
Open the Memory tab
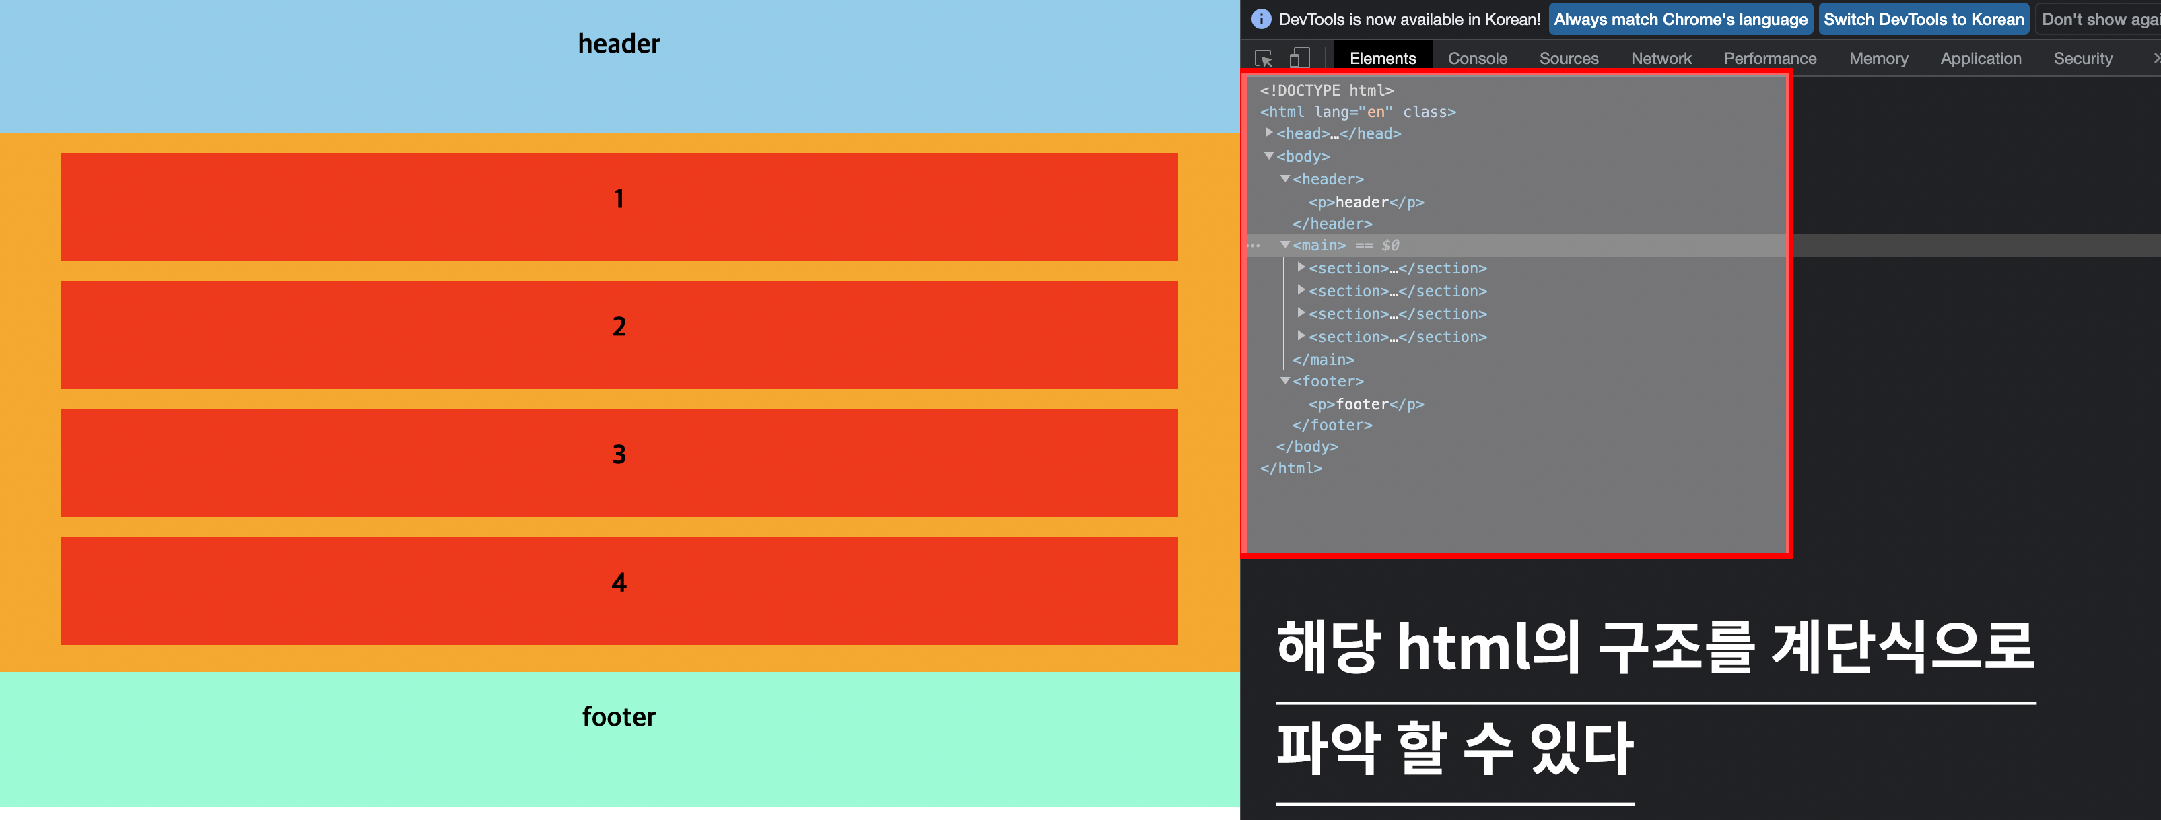[1878, 58]
